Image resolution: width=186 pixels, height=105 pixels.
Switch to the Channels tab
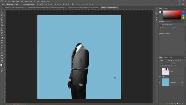[166, 57]
